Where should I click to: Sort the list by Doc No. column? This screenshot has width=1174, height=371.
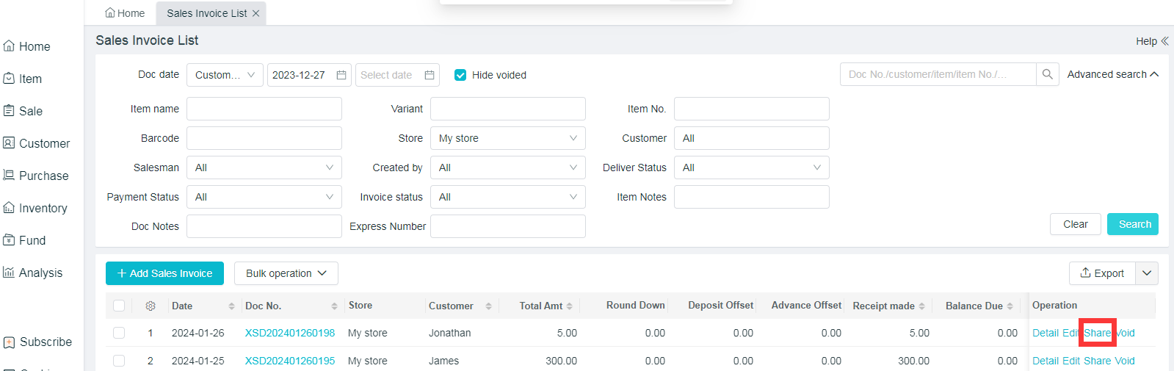pyautogui.click(x=334, y=306)
